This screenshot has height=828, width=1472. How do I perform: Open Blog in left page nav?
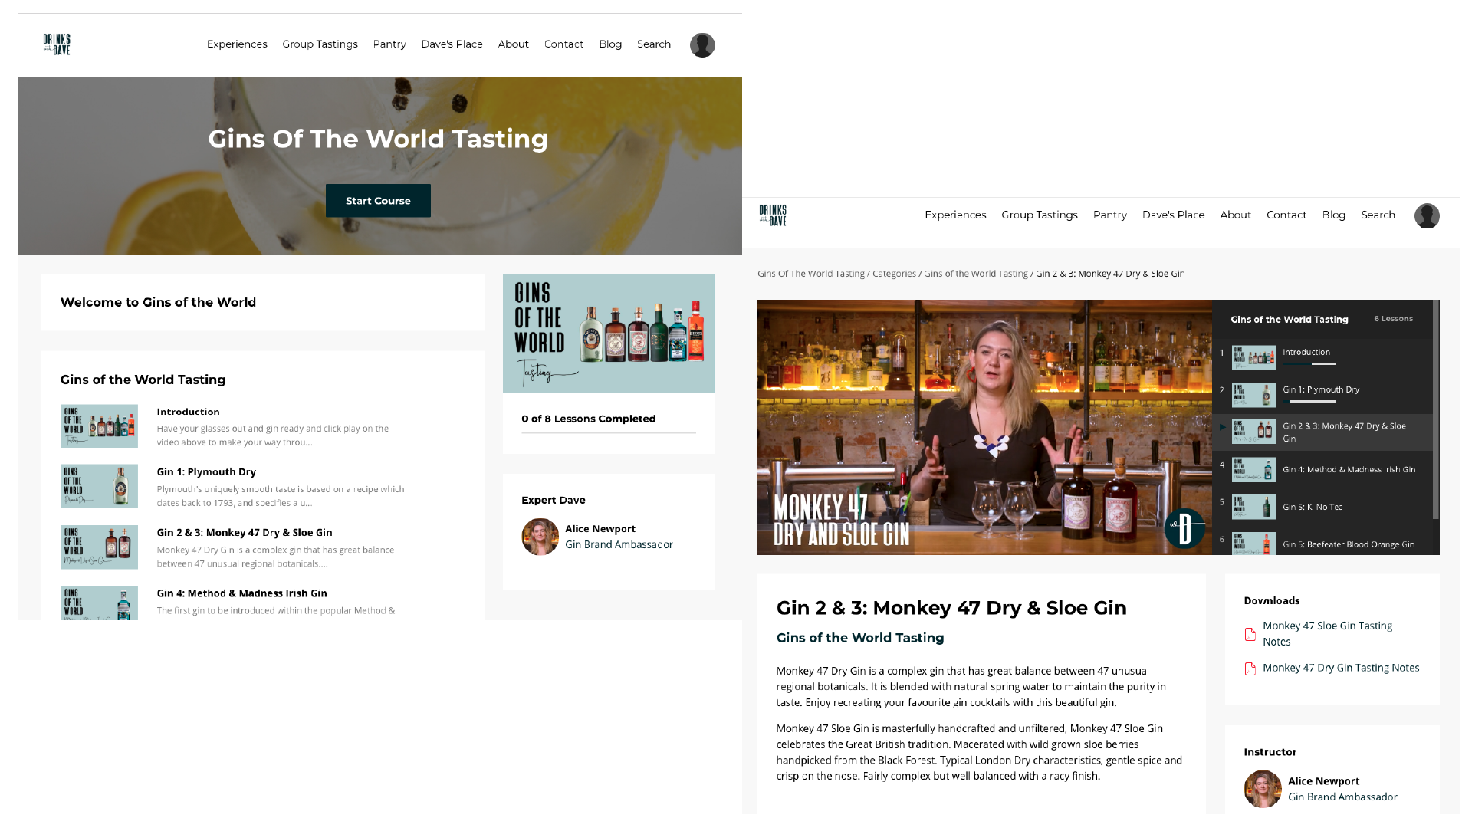tap(610, 44)
